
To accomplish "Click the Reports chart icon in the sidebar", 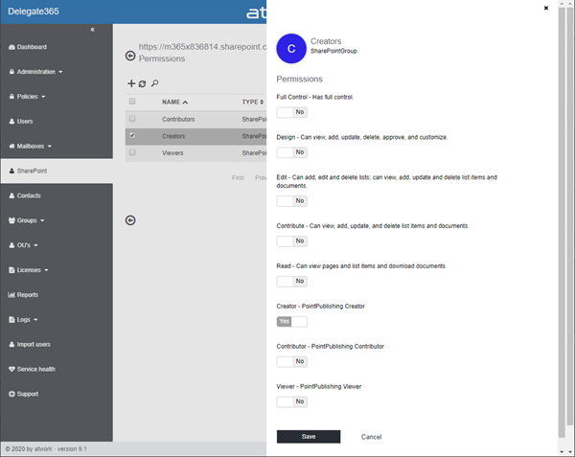I will [11, 295].
